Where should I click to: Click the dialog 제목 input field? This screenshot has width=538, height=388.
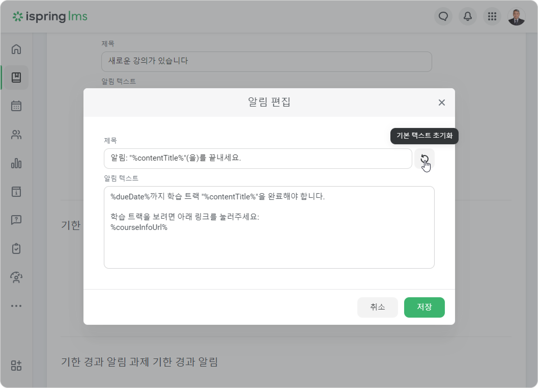[258, 159]
